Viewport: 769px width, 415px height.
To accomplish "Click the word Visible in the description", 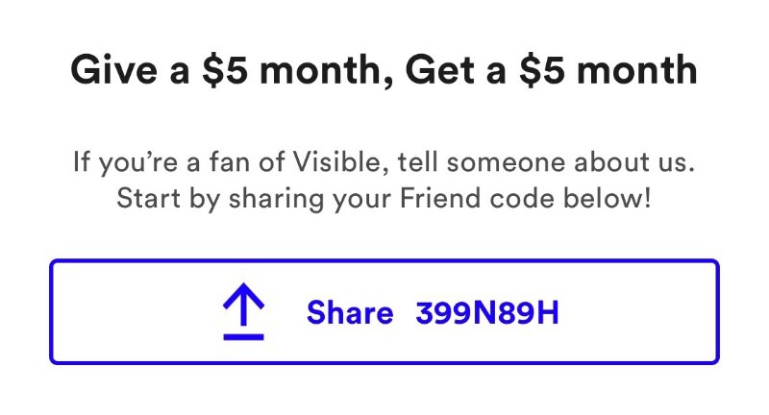I will [x=336, y=161].
